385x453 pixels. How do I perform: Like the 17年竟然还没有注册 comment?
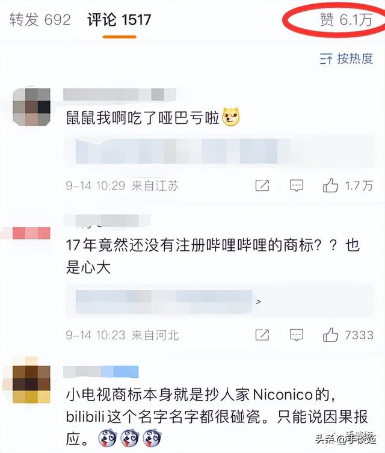(330, 335)
